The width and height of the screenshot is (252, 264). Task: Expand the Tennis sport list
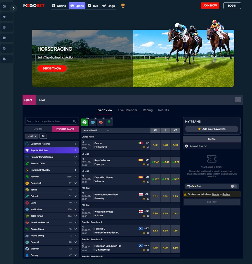pyautogui.click(x=51, y=190)
